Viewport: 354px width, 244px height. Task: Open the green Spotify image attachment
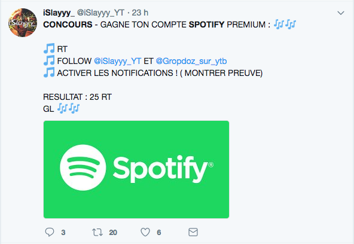point(136,169)
